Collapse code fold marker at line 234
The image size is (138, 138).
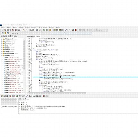point(31,85)
